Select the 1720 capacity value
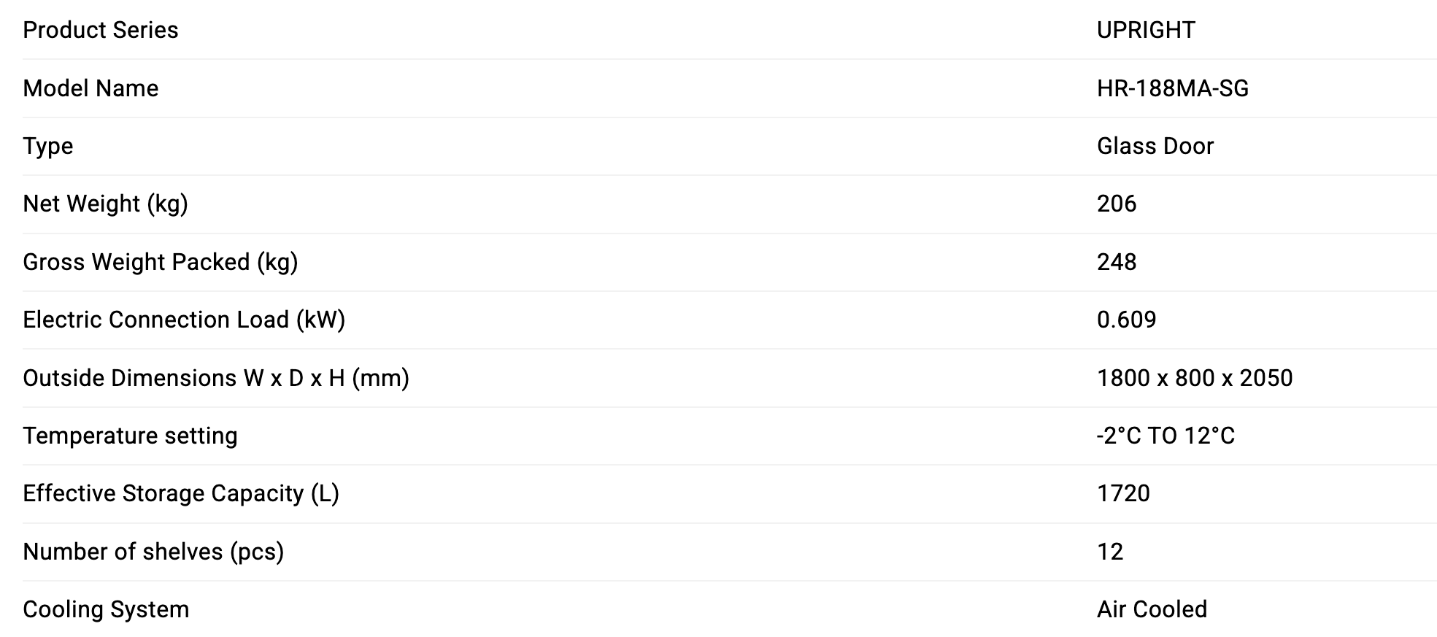The width and height of the screenshot is (1437, 637). [1122, 493]
